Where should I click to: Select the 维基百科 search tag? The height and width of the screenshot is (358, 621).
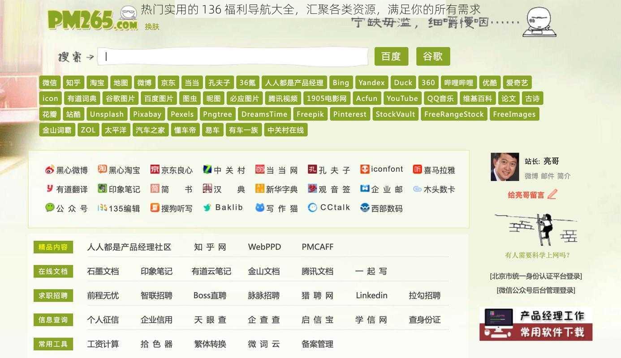pos(478,98)
